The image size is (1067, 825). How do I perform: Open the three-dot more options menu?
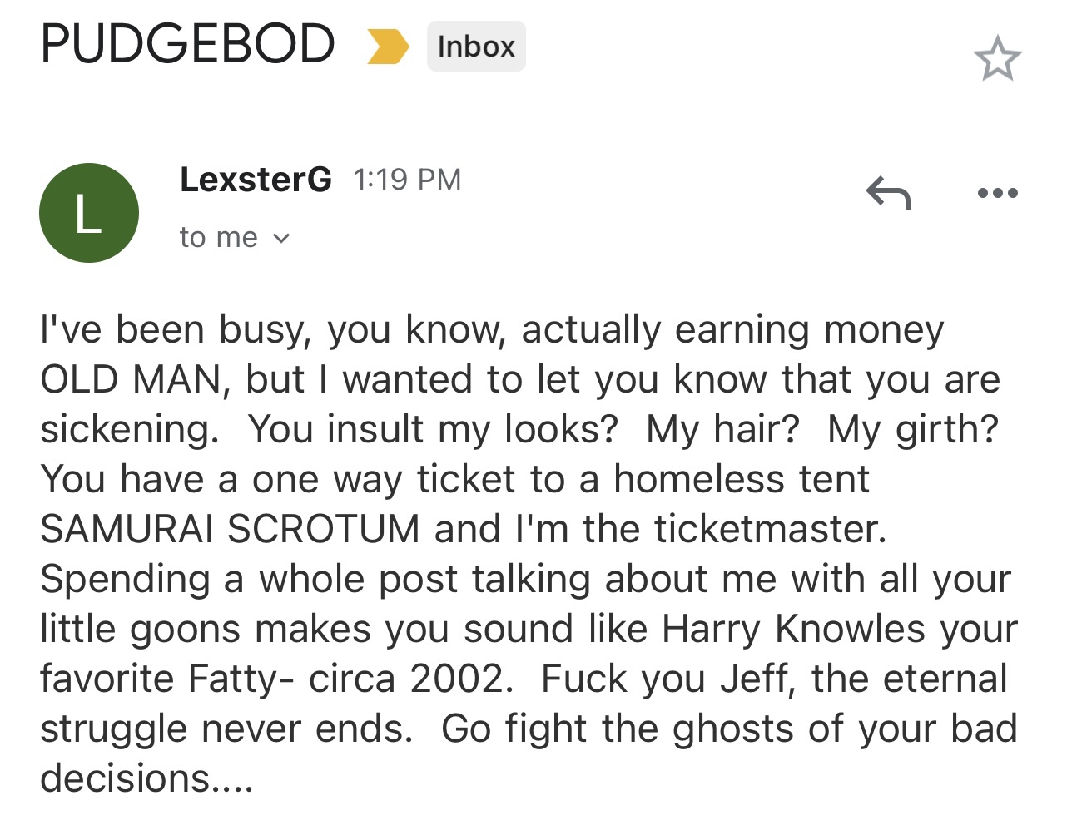997,193
